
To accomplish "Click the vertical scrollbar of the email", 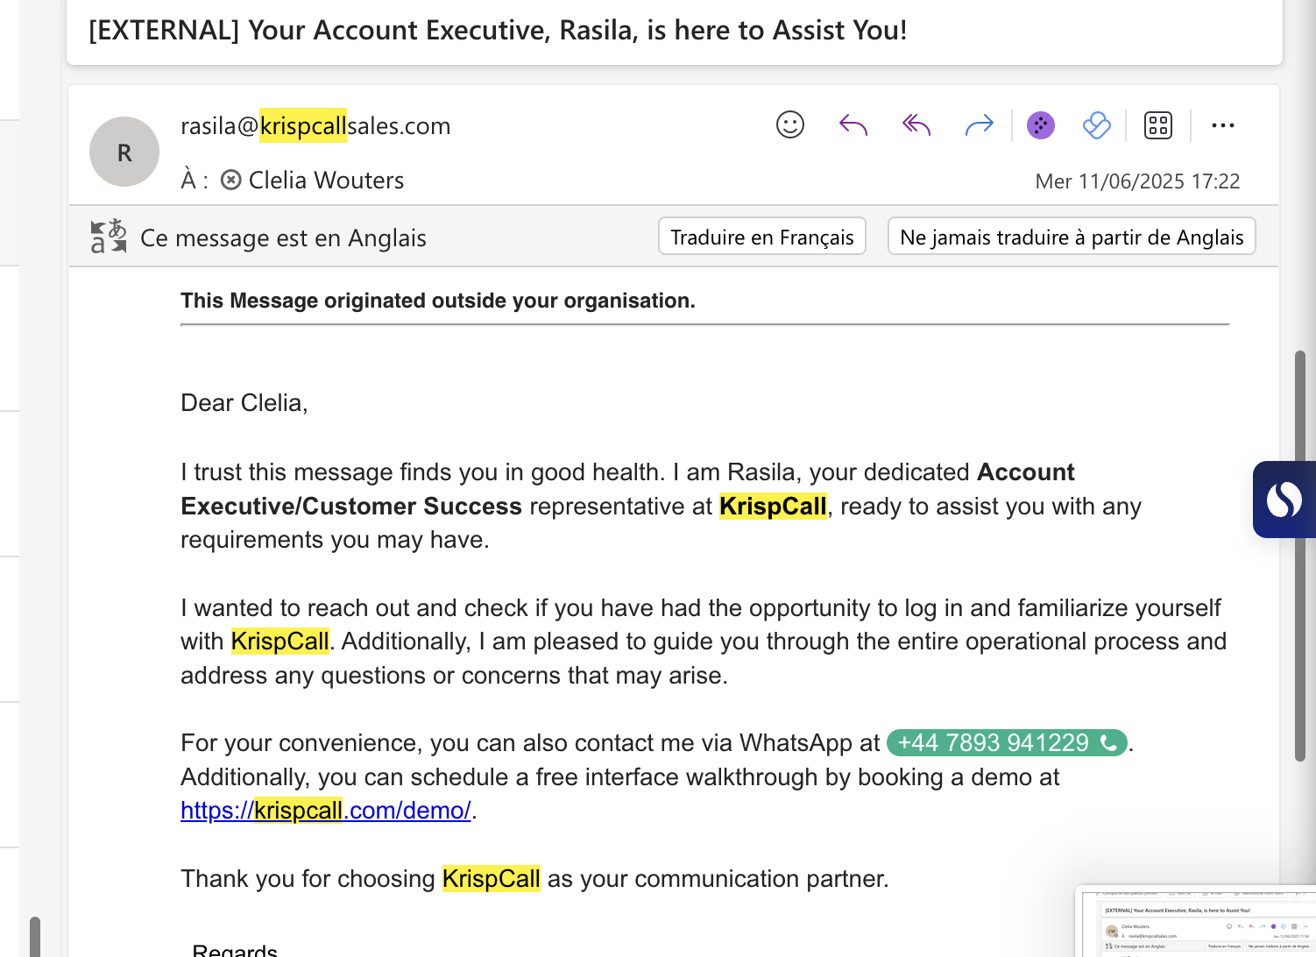I will point(1300,556).
